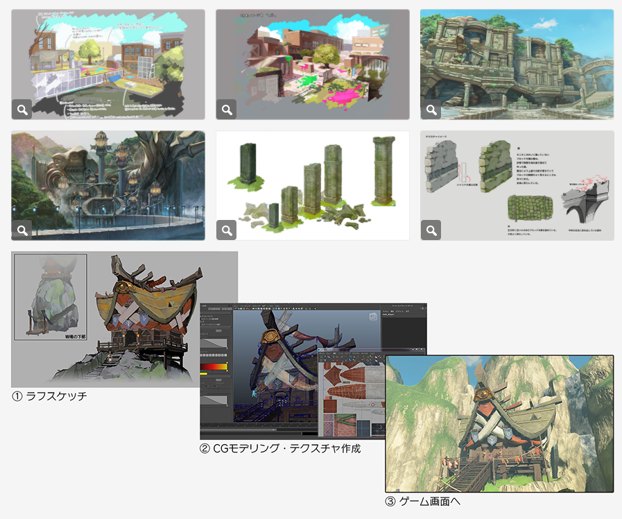Click the red-to-yellow color ramp in Maya's panel
This screenshot has height=519, width=622.
click(214, 366)
